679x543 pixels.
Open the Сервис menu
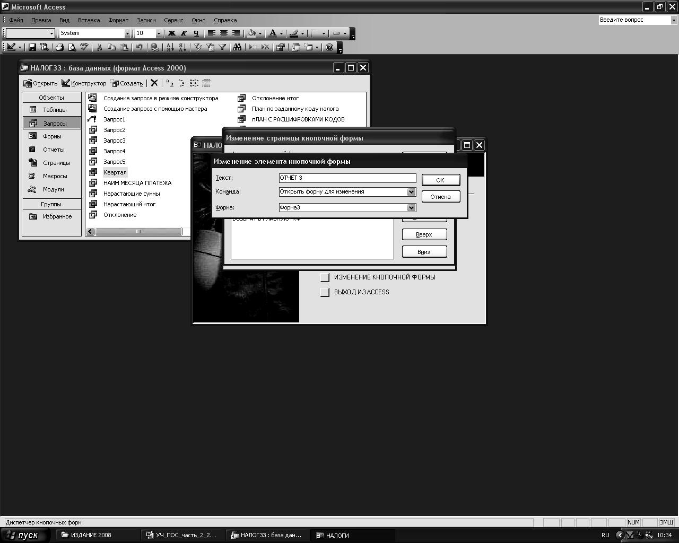click(x=173, y=20)
